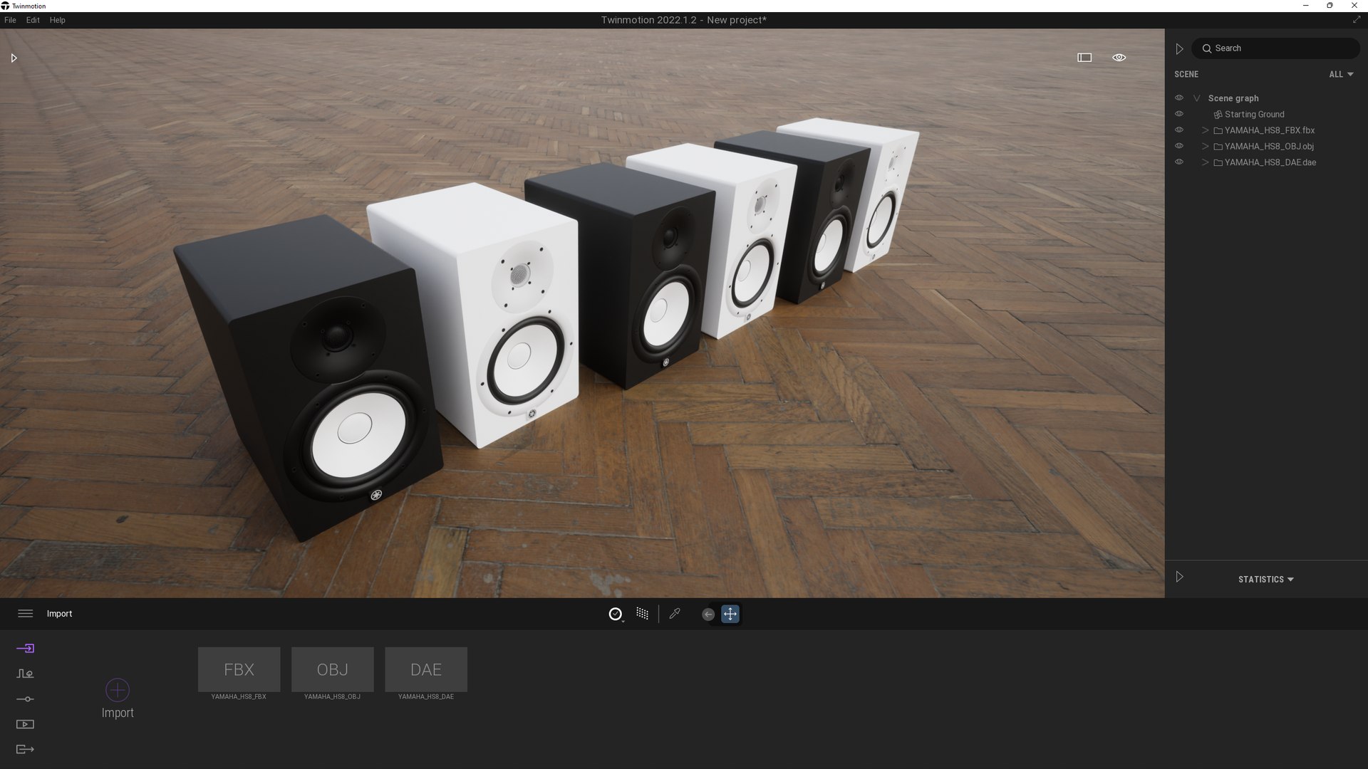Open the Help menu
Image resolution: width=1368 pixels, height=769 pixels.
[x=58, y=20]
